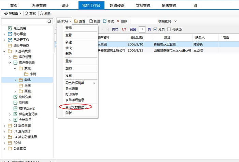The image size is (239, 162).
Task: Click the 查看 view folder icon
Action: click(76, 21)
